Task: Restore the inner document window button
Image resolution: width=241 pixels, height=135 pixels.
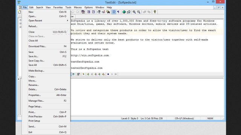Action: pyautogui.click(x=218, y=7)
